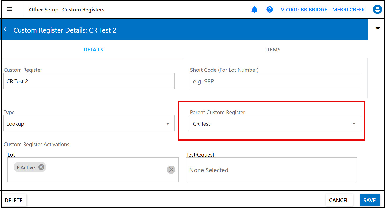385x208 pixels.
Task: Click the SAVE button
Action: (x=369, y=200)
